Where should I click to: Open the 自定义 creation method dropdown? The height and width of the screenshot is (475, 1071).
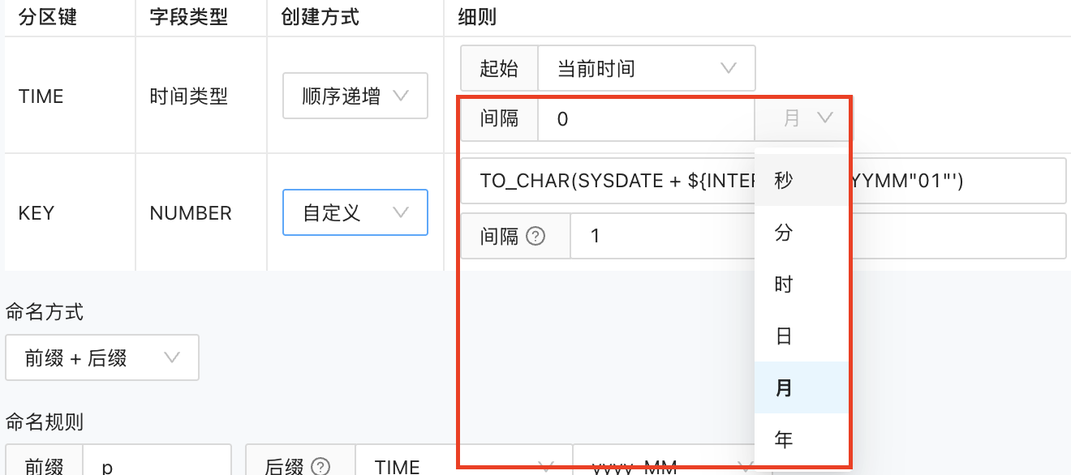[355, 213]
